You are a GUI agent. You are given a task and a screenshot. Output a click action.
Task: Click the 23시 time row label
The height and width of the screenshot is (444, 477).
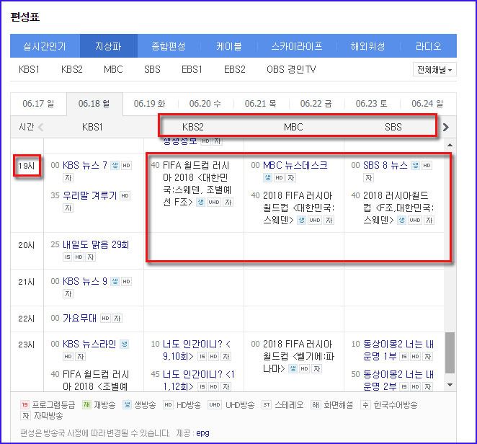27,345
